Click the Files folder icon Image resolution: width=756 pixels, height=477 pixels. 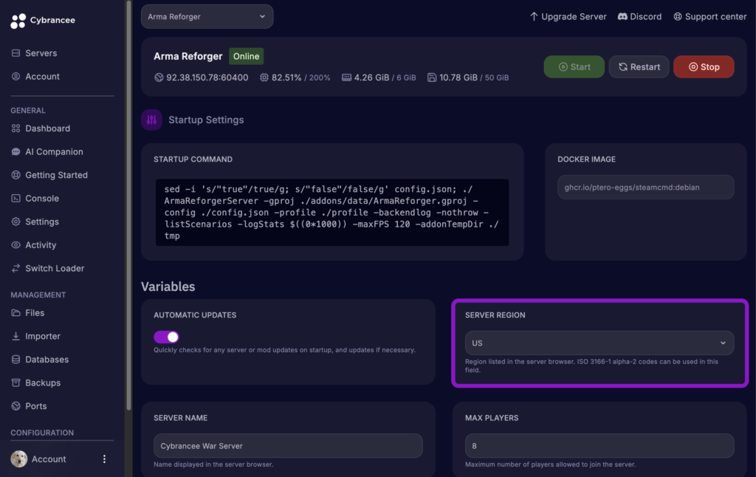pyautogui.click(x=16, y=312)
